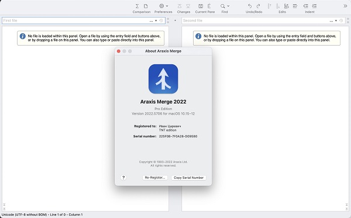
Task: Click the save current pane icon
Action: 201,6
